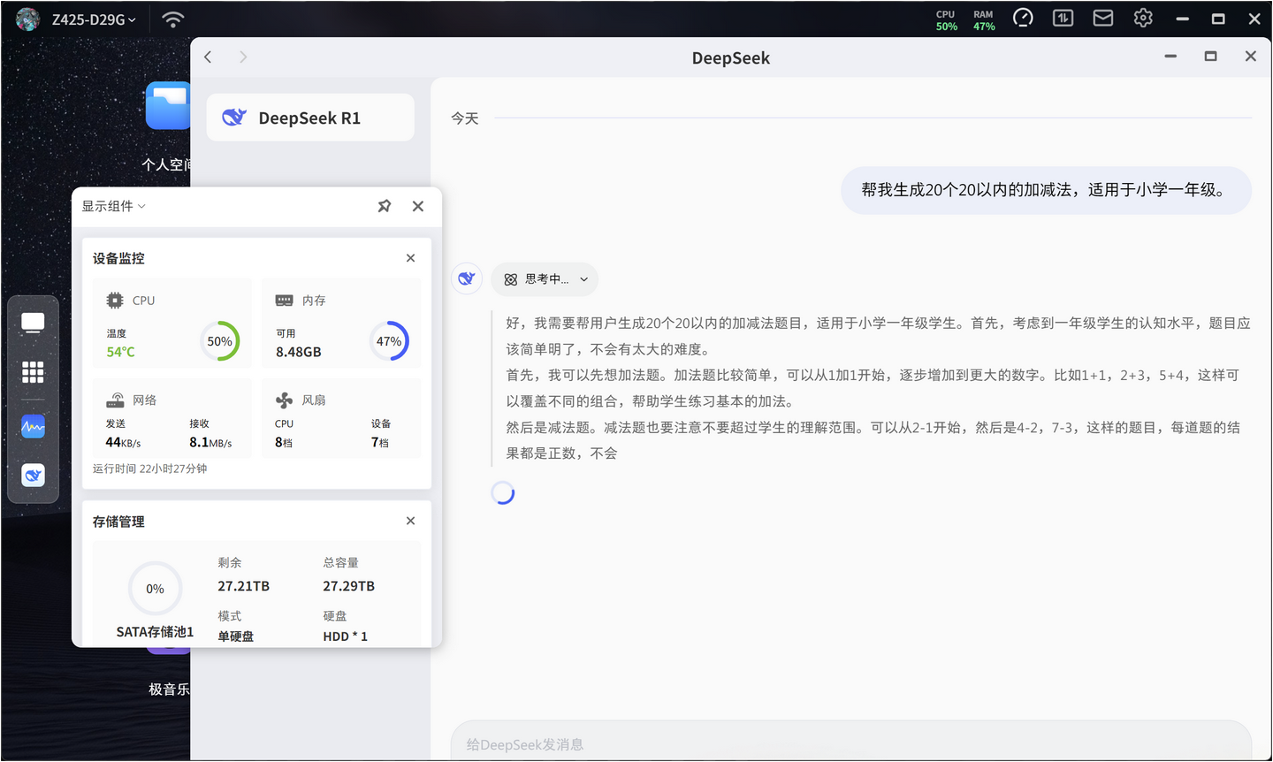Close the 设备监控 card

pyautogui.click(x=410, y=258)
